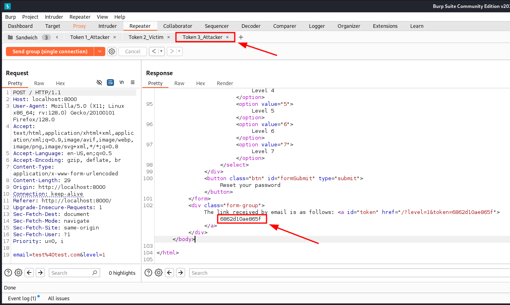Switch to the Collaborator tab

point(178,26)
